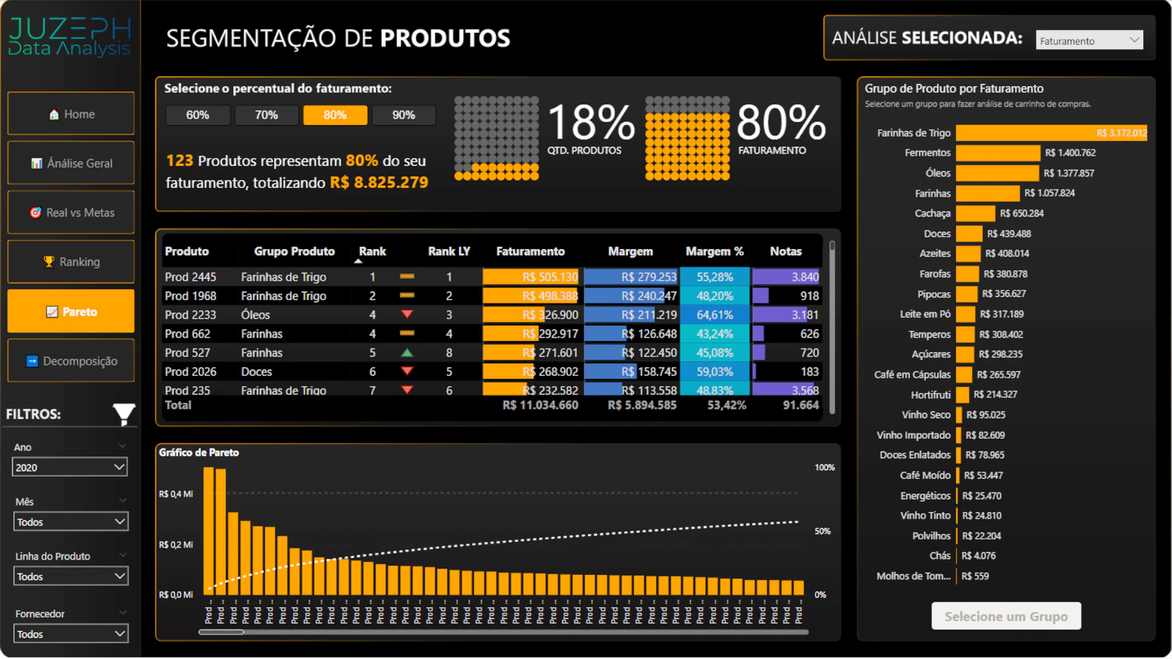Click the Chás group label
The image size is (1172, 659).
point(940,556)
